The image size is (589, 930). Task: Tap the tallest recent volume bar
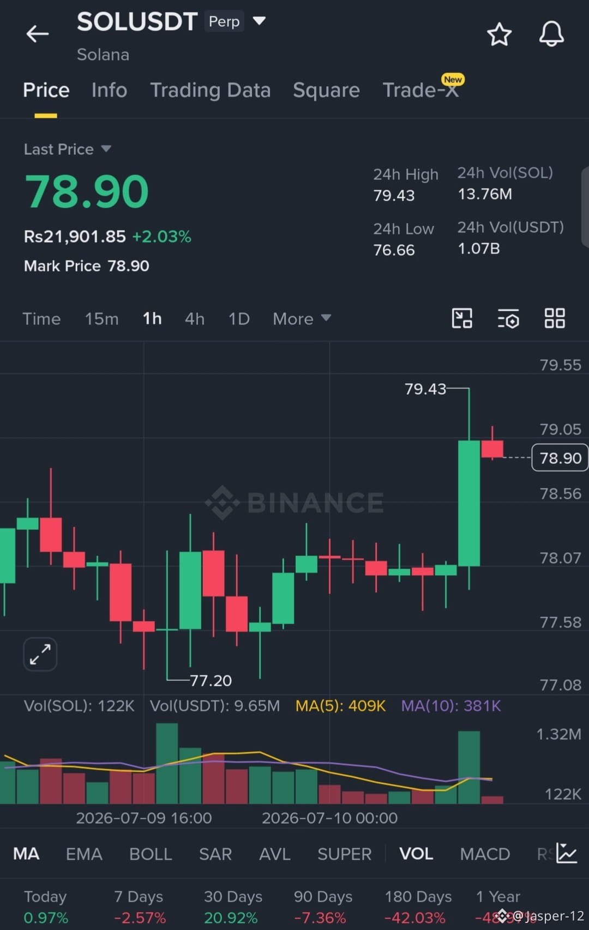click(x=469, y=768)
